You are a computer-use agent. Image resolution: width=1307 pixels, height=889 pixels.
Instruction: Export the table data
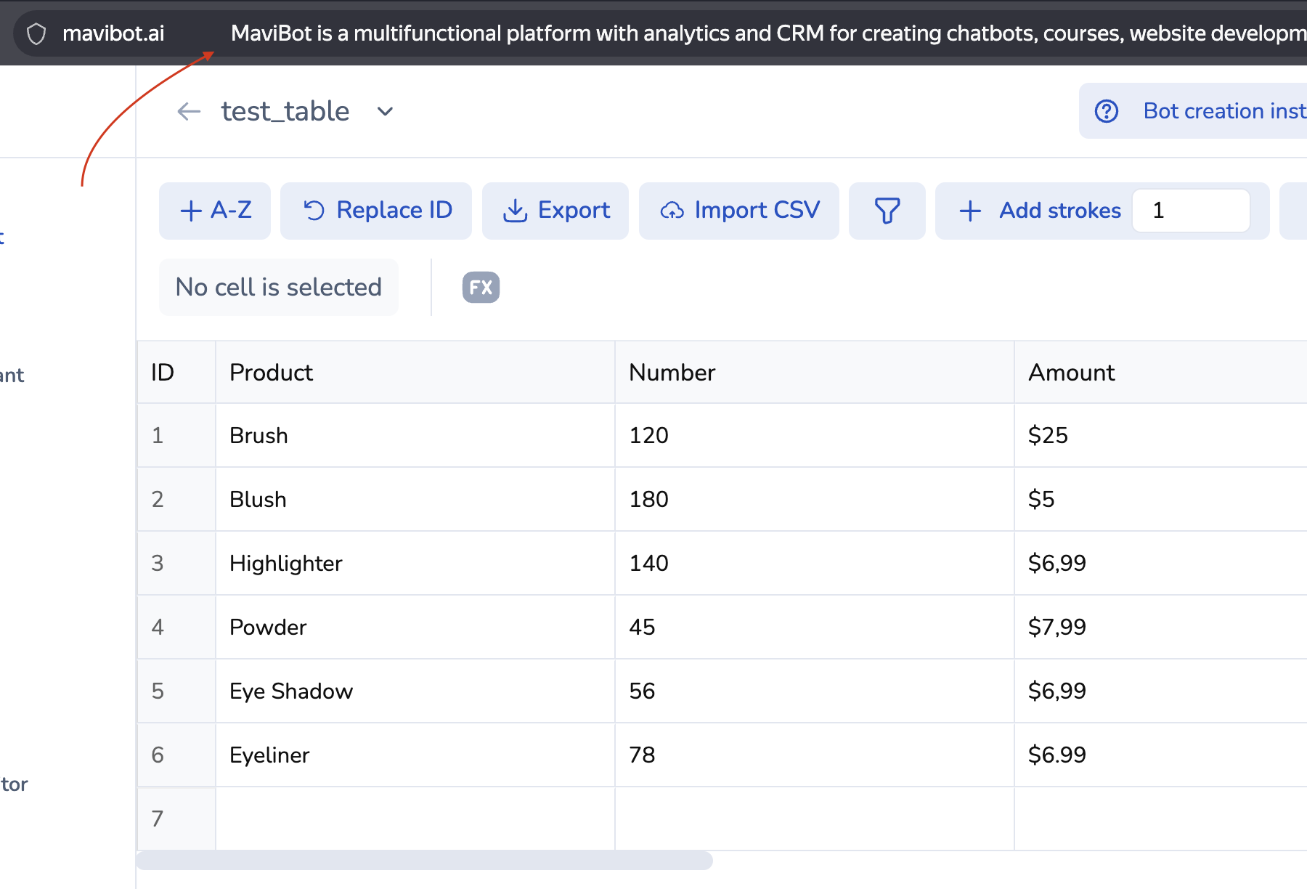coord(555,211)
